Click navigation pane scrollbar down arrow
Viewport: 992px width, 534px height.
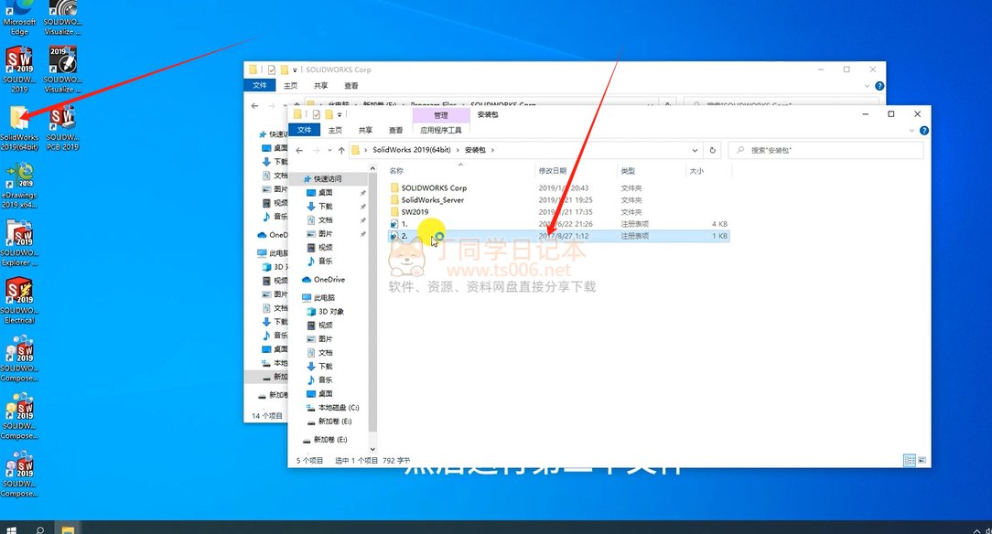[x=372, y=449]
